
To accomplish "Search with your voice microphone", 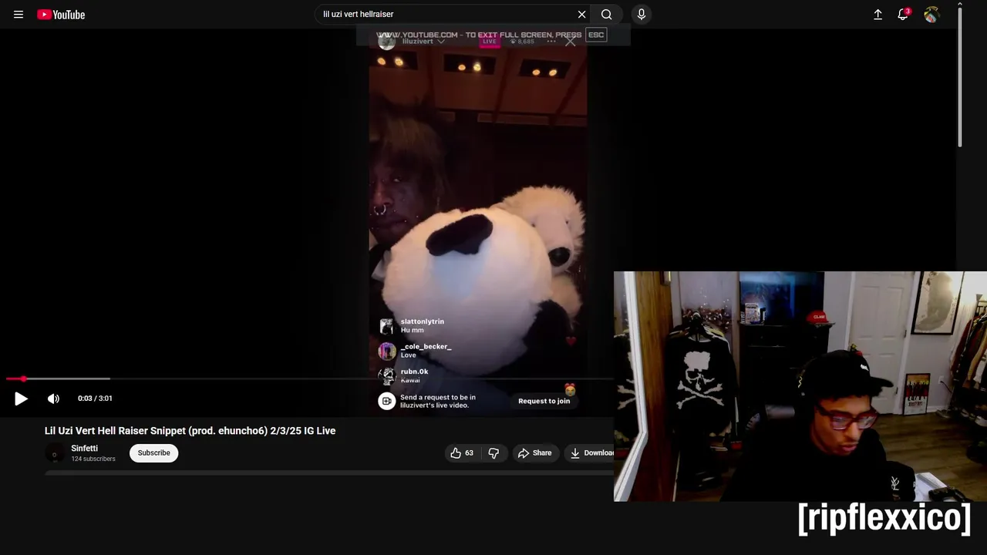I will [641, 15].
